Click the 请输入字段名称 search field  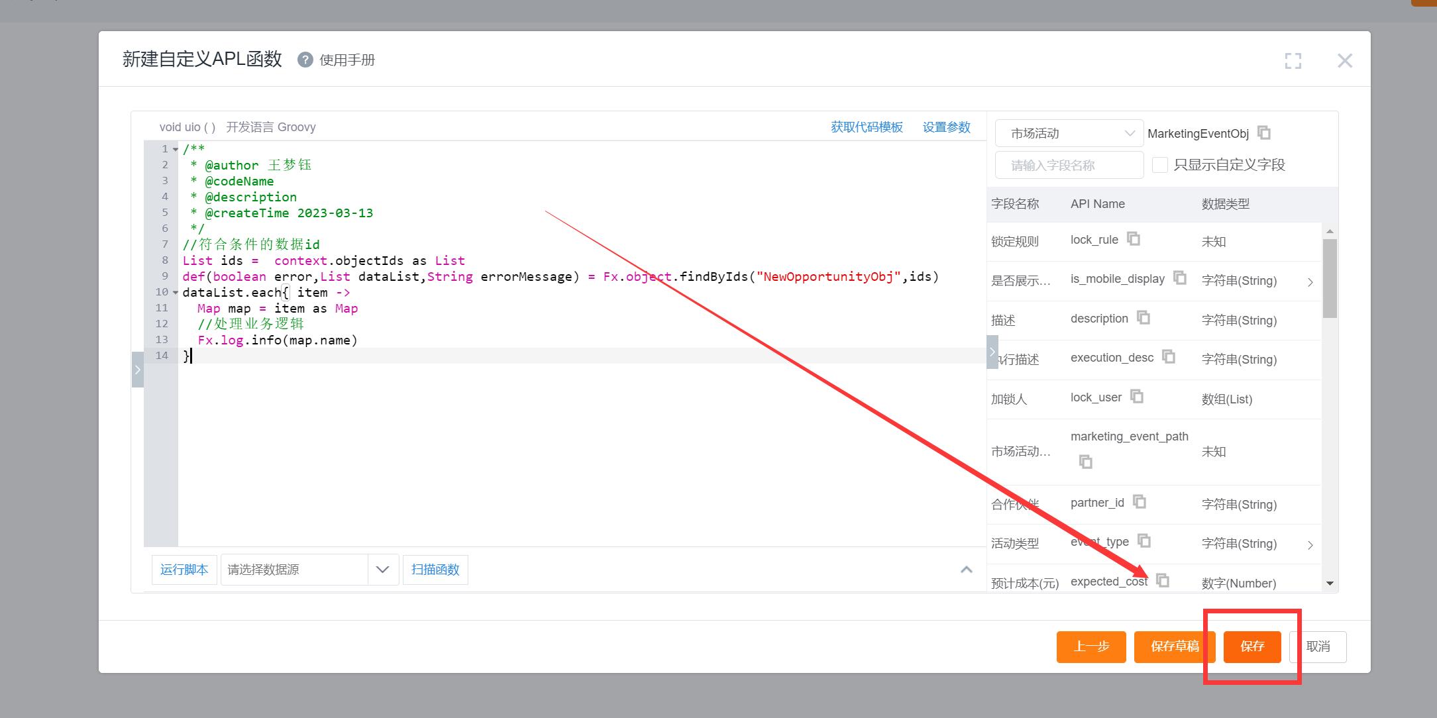(x=1068, y=165)
